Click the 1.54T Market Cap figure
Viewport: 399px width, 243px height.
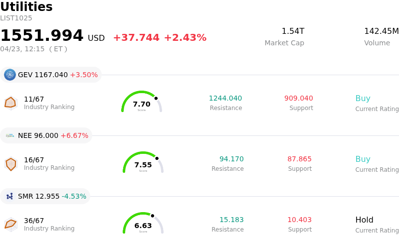point(293,31)
